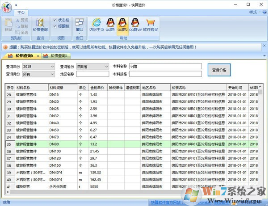Open the 样式 style menu
Viewport: 269px width, 207px height.
tap(253, 12)
